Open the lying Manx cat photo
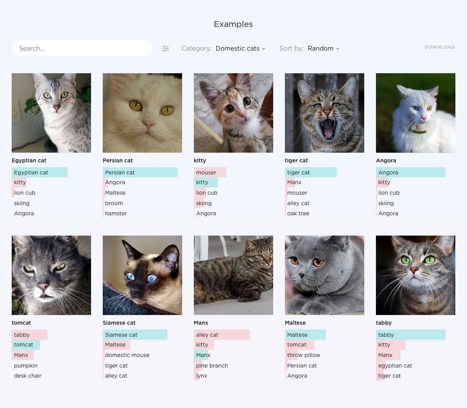This screenshot has width=467, height=408. pyautogui.click(x=233, y=275)
